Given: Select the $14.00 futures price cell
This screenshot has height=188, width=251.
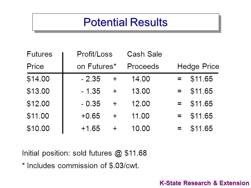Looking at the screenshot, I should point(38,79).
